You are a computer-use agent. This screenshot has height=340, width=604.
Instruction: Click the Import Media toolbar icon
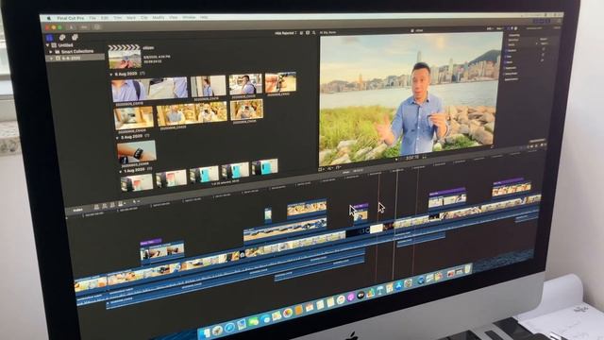(x=72, y=27)
